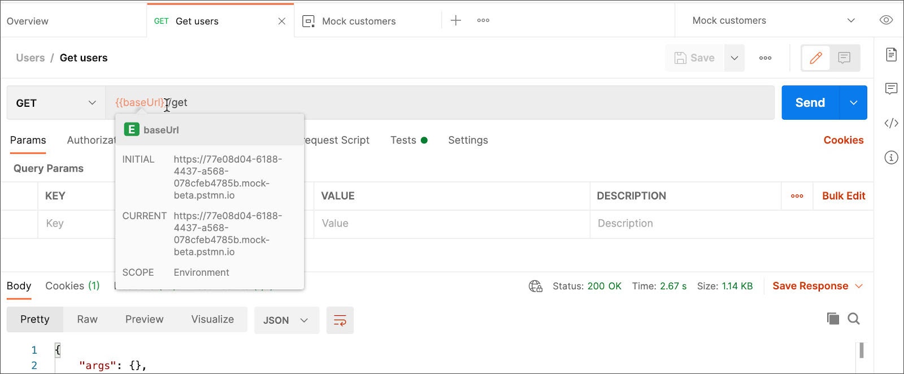Switch to comment mode beside pencil icon
The image size is (904, 374).
point(844,58)
